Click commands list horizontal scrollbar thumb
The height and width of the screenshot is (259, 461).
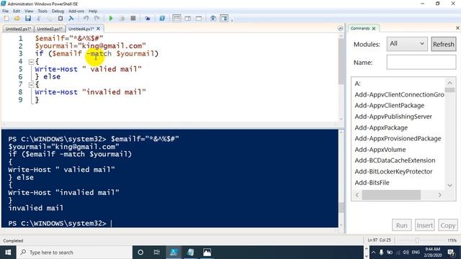(391, 195)
